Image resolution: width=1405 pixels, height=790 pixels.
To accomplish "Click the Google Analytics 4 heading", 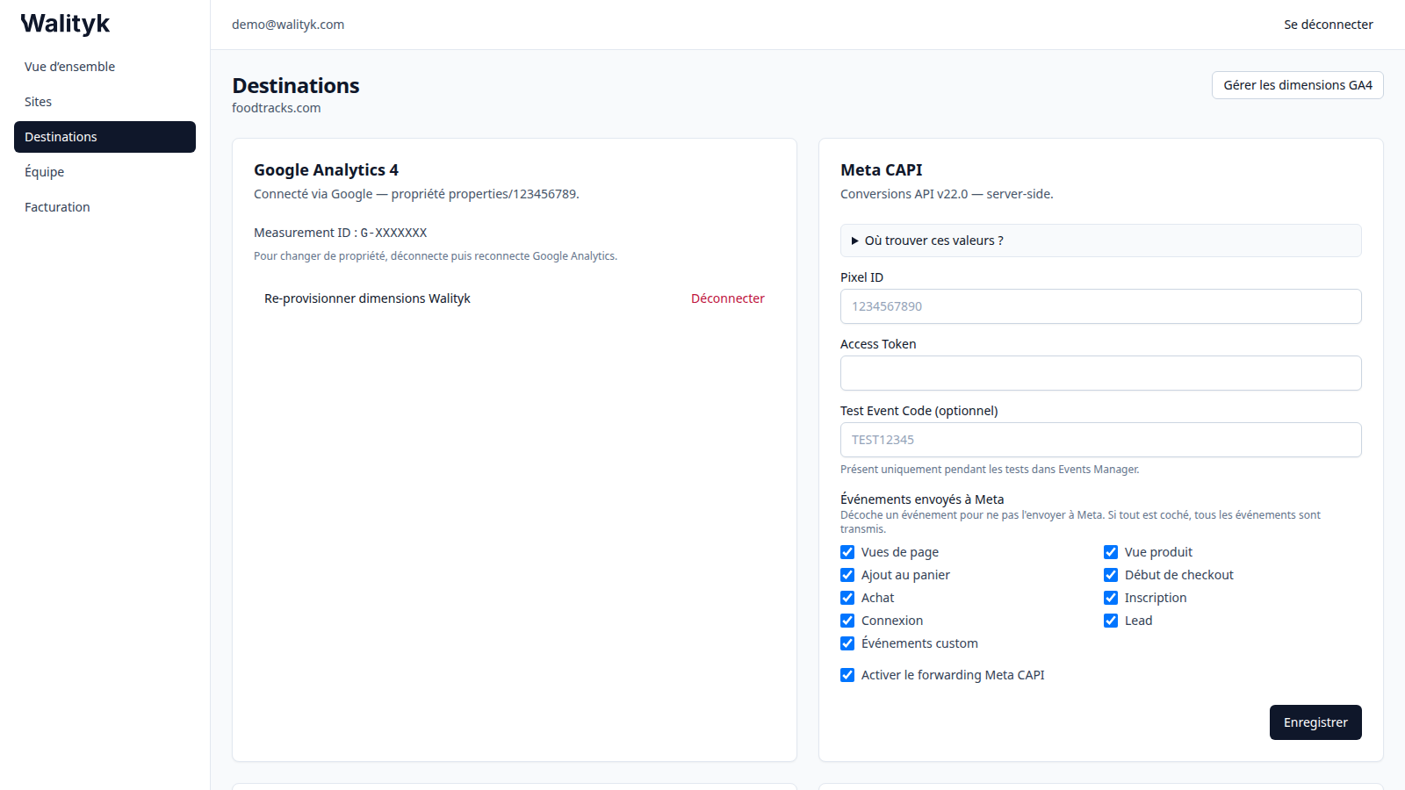I will pyautogui.click(x=327, y=170).
